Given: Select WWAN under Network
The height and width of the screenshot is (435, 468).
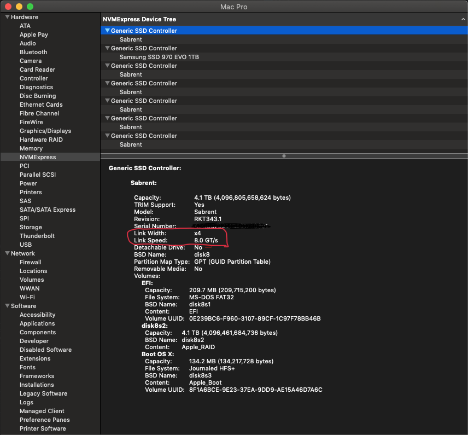Looking at the screenshot, I should pyautogui.click(x=30, y=288).
